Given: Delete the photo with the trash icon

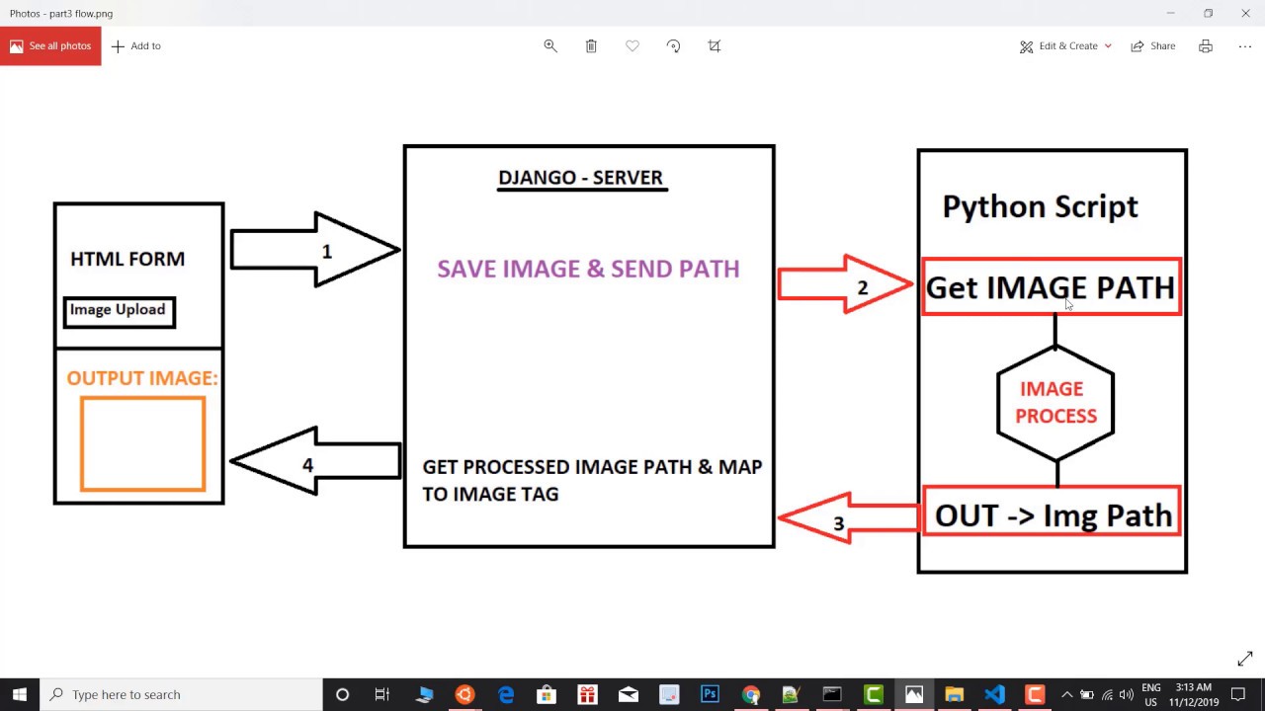Looking at the screenshot, I should coord(591,46).
